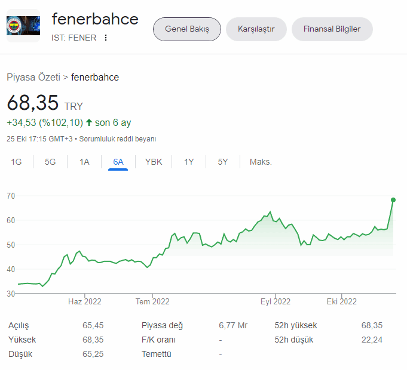Open the Karşılaştır comparison button
The height and width of the screenshot is (370, 407).
pyautogui.click(x=256, y=29)
